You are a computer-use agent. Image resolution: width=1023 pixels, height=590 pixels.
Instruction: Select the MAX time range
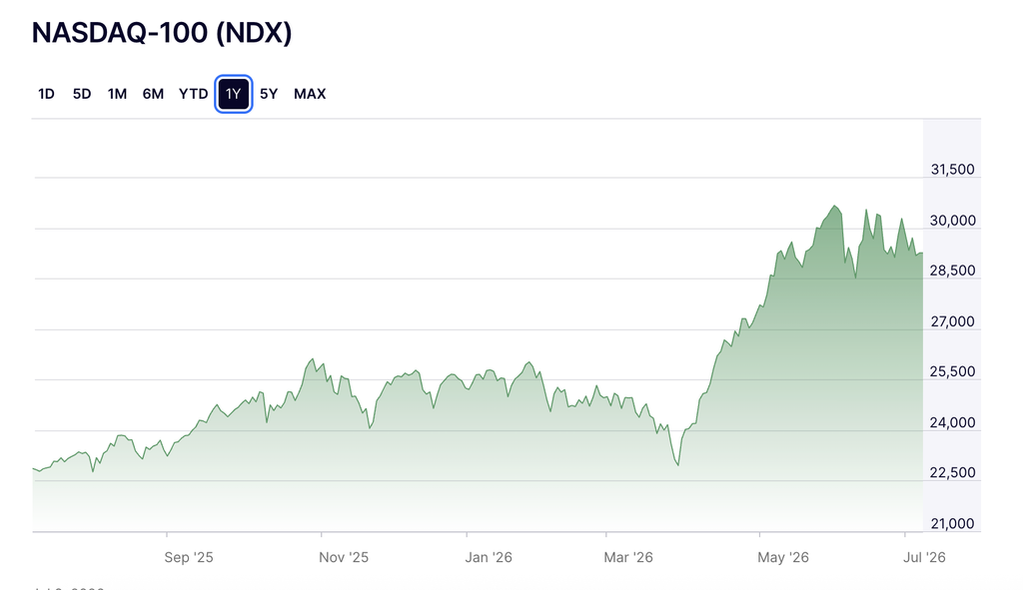pos(310,94)
